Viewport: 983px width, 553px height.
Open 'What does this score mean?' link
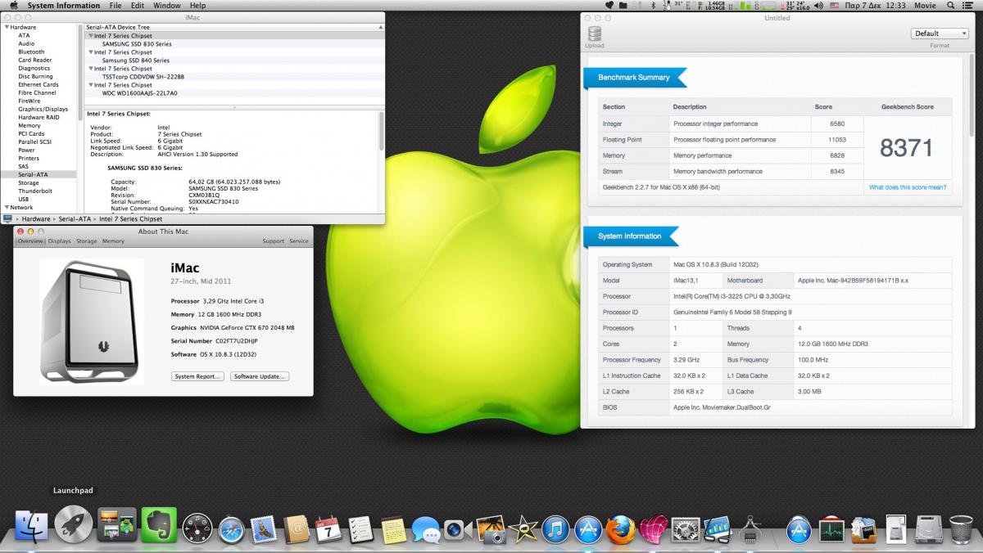click(908, 187)
